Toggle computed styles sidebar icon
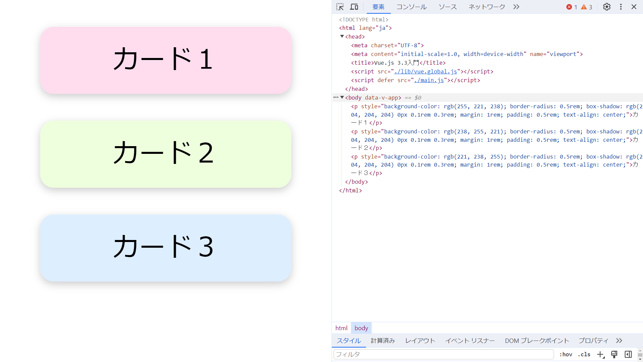Screen dimensions: 643x362 click(x=628, y=354)
